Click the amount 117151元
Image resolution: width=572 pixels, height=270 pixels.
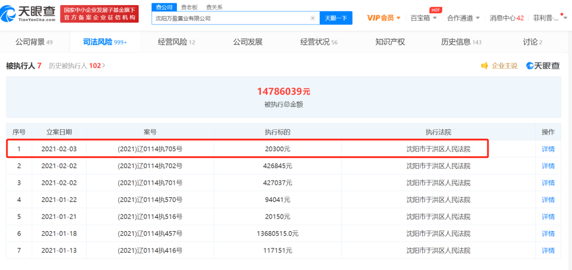pyautogui.click(x=277, y=251)
